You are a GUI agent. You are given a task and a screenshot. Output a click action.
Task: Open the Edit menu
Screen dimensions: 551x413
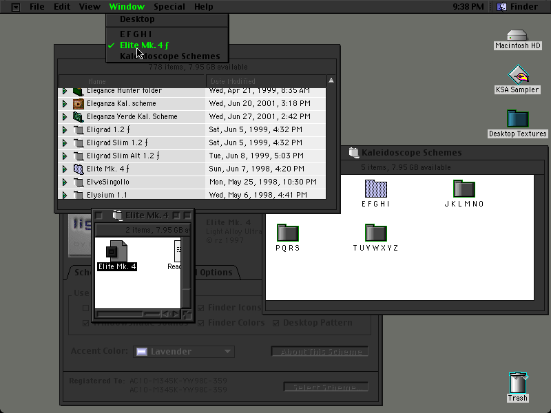coord(62,7)
